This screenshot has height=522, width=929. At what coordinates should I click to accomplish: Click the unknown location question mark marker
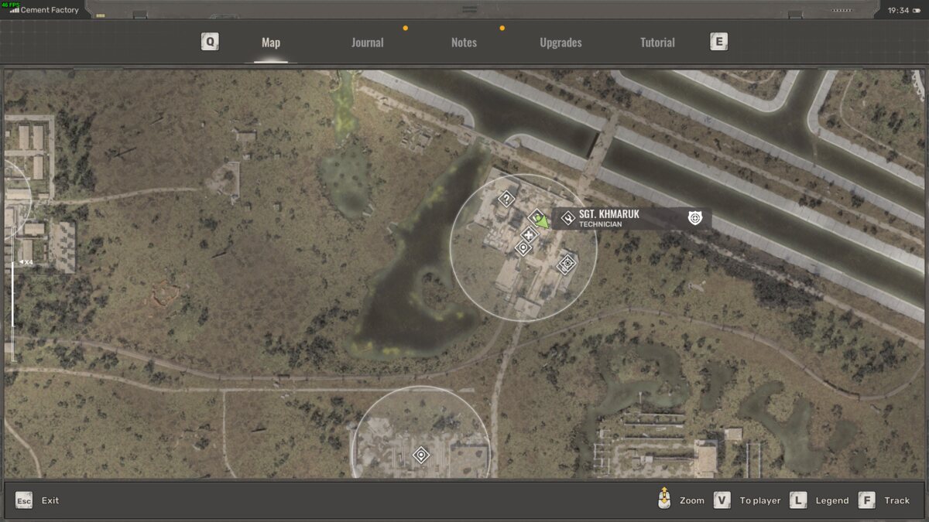tap(506, 199)
